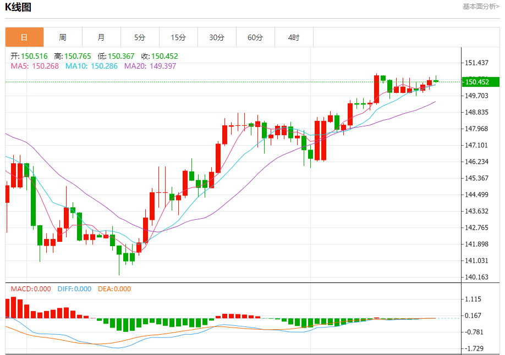Image resolution: width=505 pixels, height=355 pixels.
Task: Click the -1.729 MACD axis label
Action: click(x=473, y=348)
